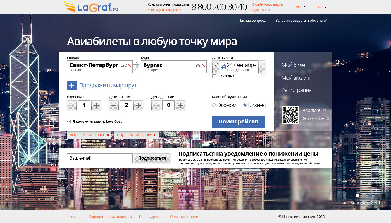
Task: Increase Дети до 2х лет count with plus
Action: pos(180,105)
